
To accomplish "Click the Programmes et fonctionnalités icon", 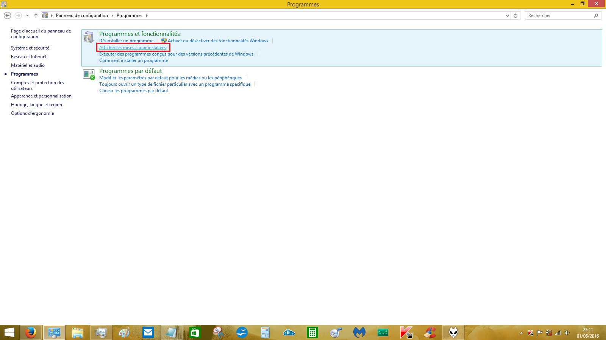I will pos(89,37).
